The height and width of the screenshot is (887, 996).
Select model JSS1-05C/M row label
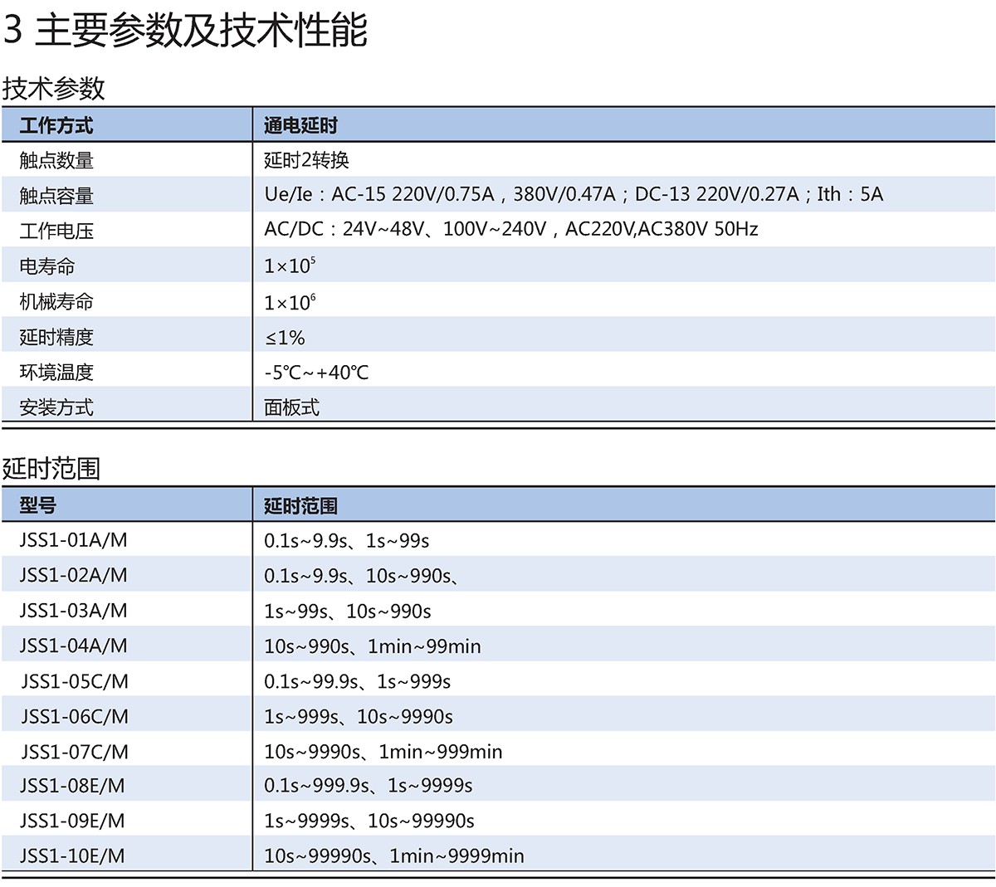click(x=75, y=681)
